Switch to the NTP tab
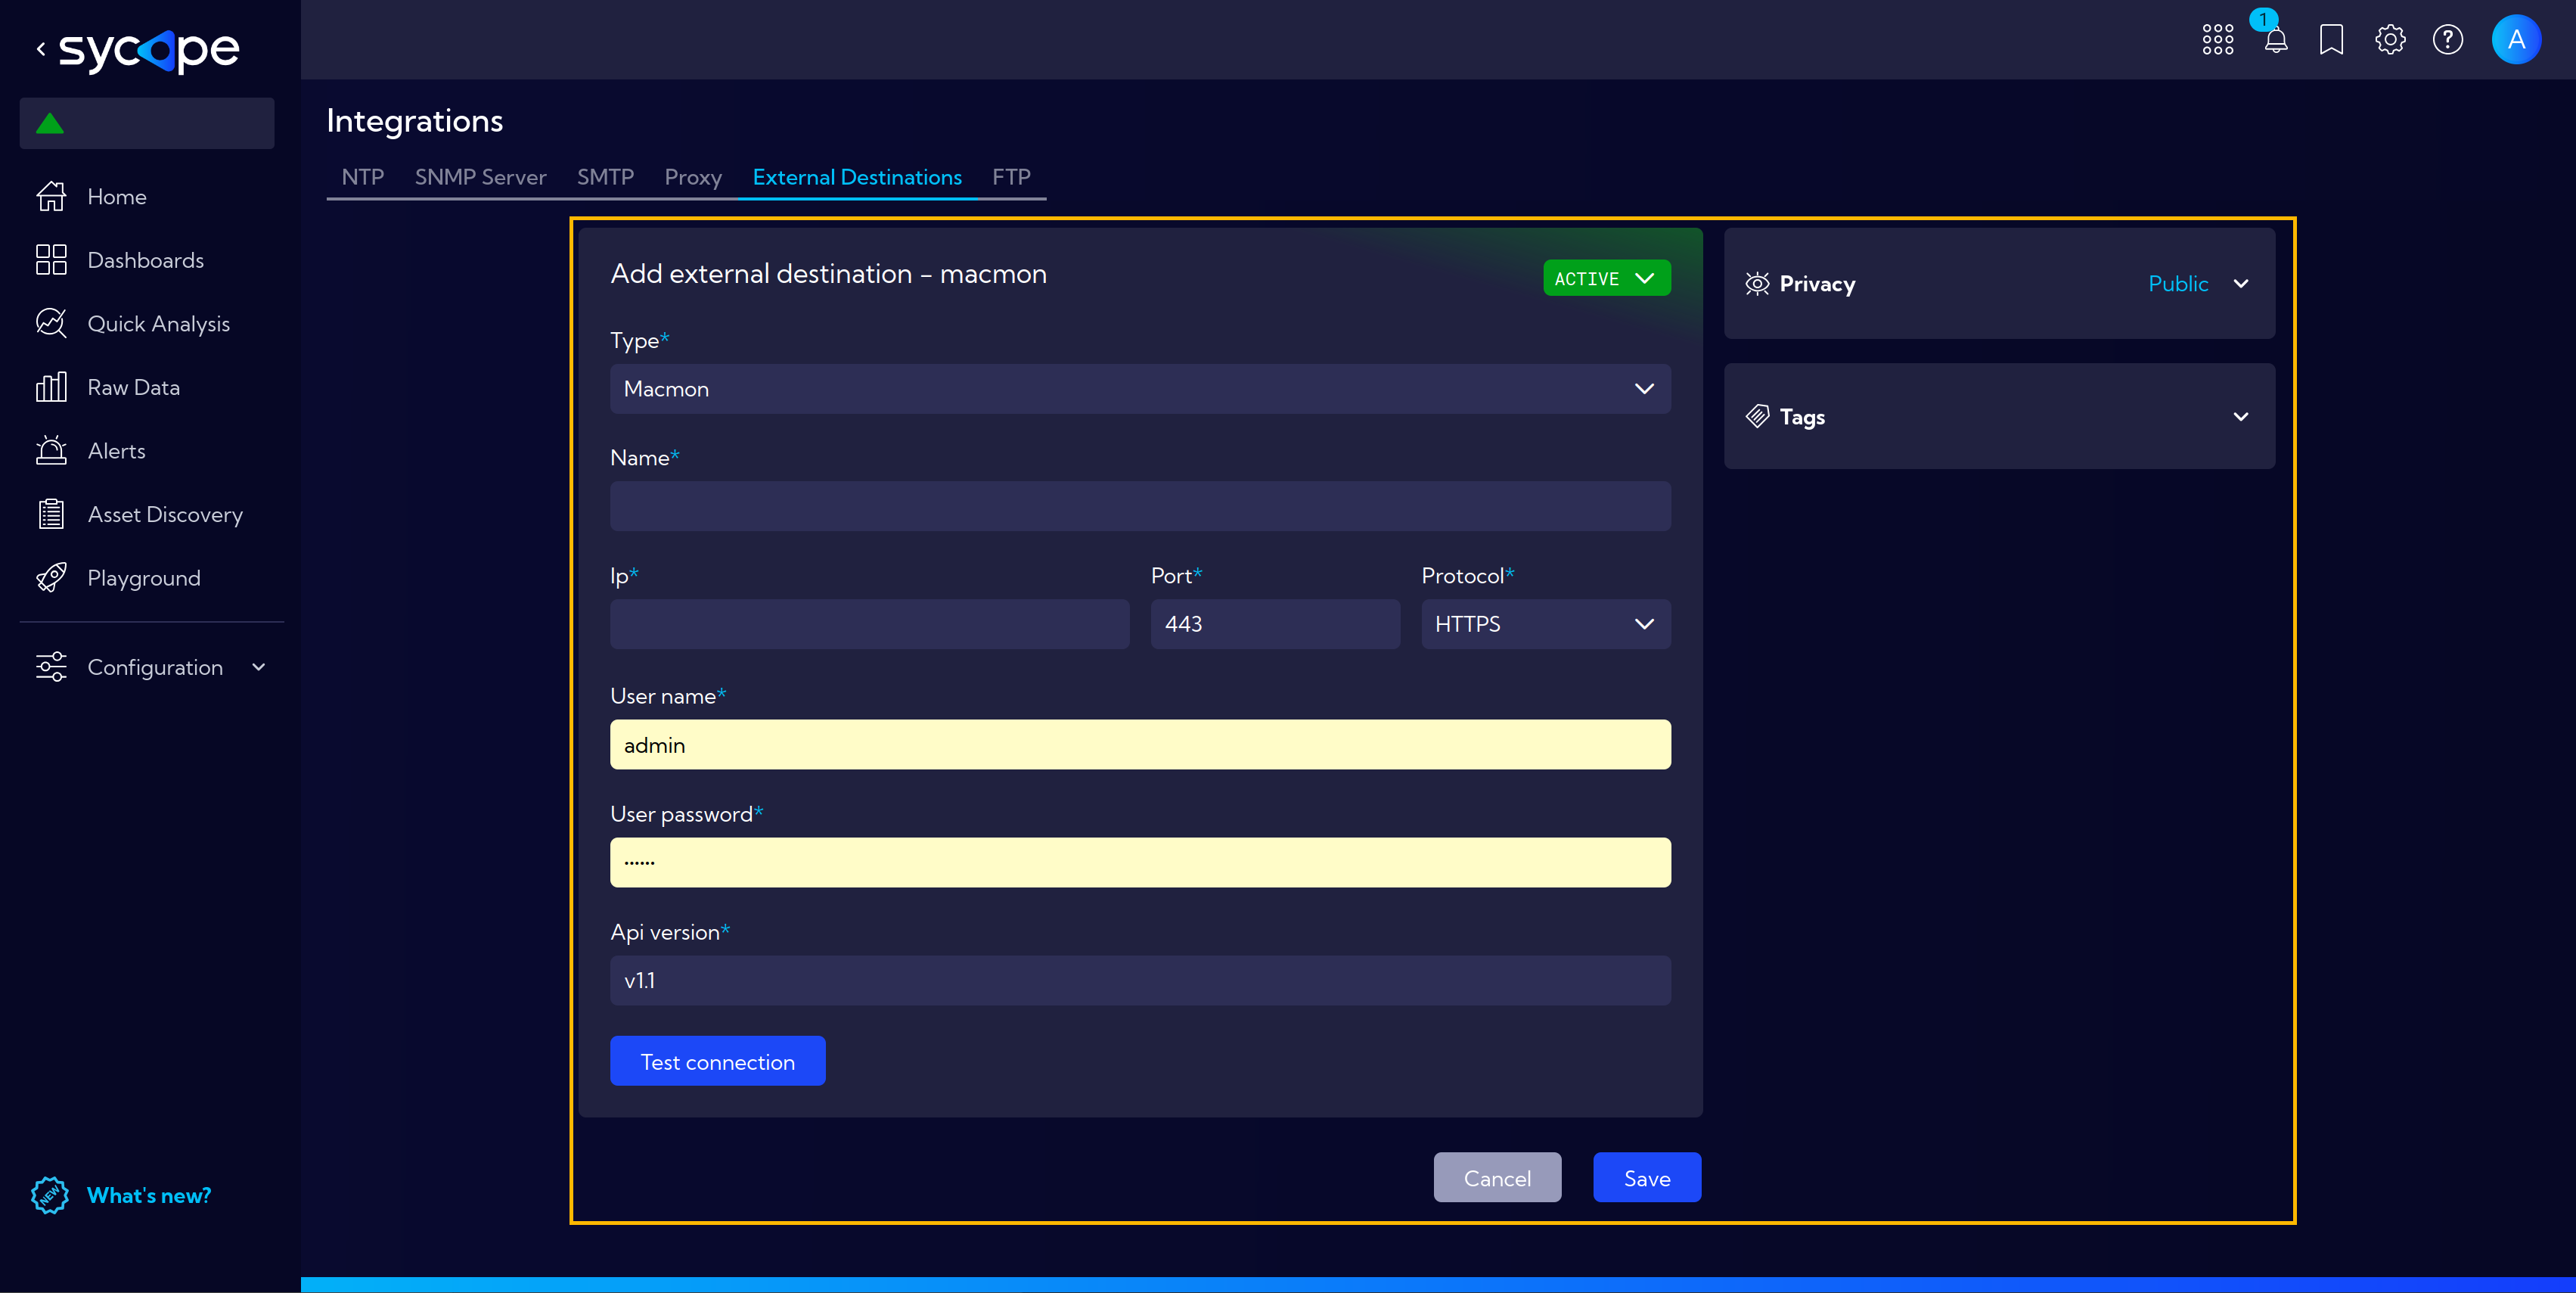This screenshot has height=1293, width=2576. point(363,177)
